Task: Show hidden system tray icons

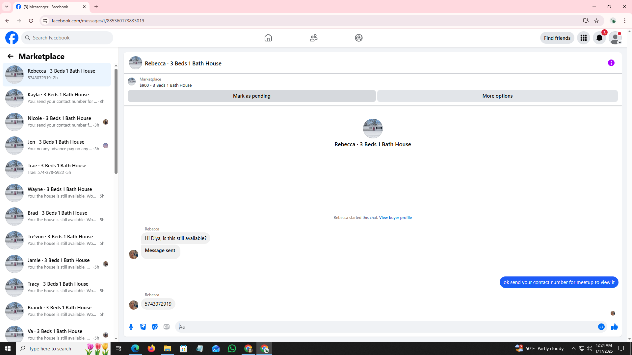Action: [x=573, y=348]
